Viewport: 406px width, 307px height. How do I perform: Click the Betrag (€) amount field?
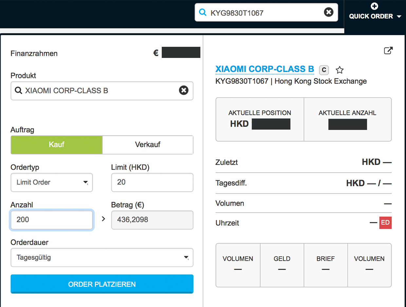point(152,220)
